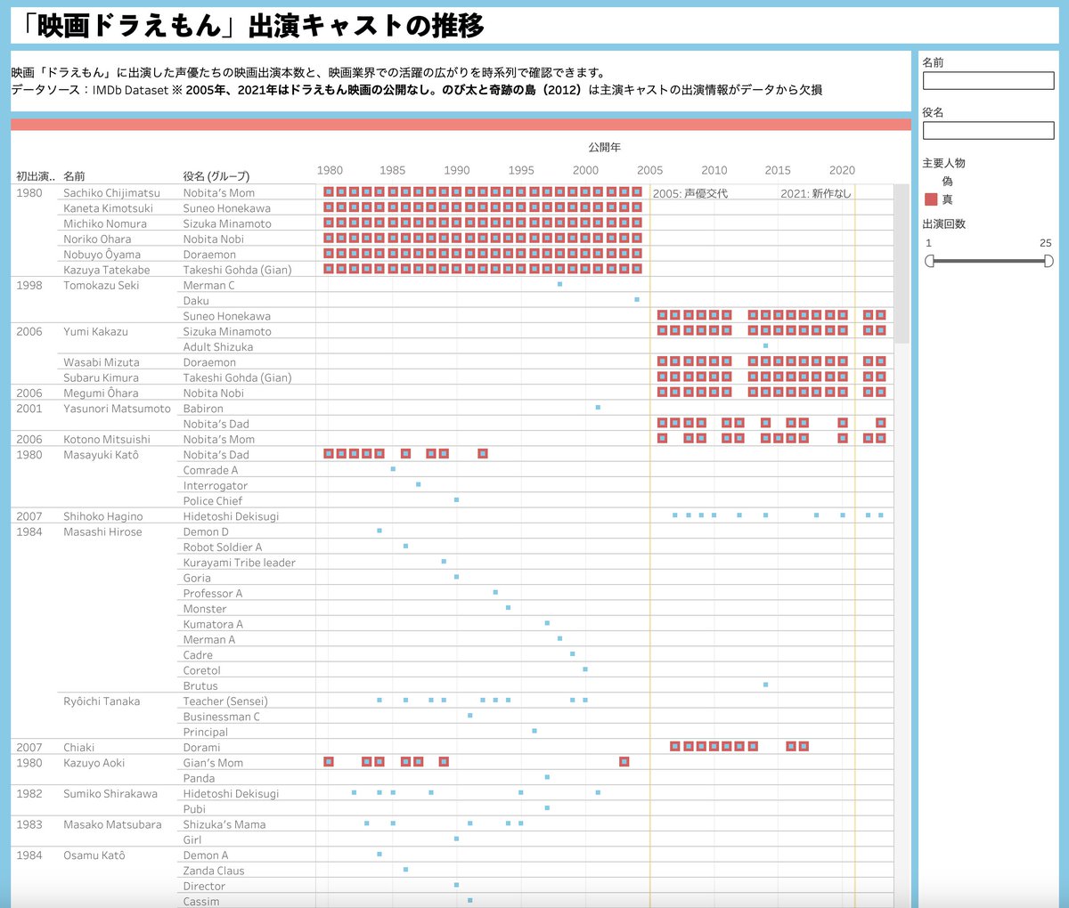1069x908 pixels.
Task: Click the mark in Monster row
Action: click(x=508, y=608)
